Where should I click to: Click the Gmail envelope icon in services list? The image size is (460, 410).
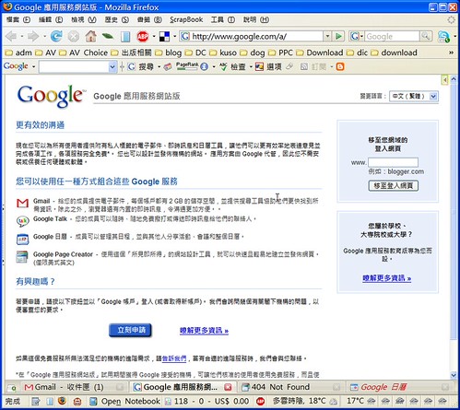coord(22,203)
